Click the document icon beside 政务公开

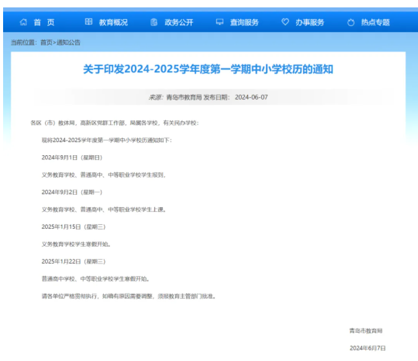tap(154, 22)
